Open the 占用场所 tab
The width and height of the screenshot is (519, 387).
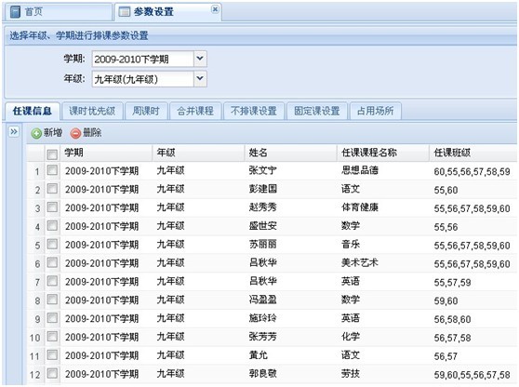pyautogui.click(x=376, y=111)
